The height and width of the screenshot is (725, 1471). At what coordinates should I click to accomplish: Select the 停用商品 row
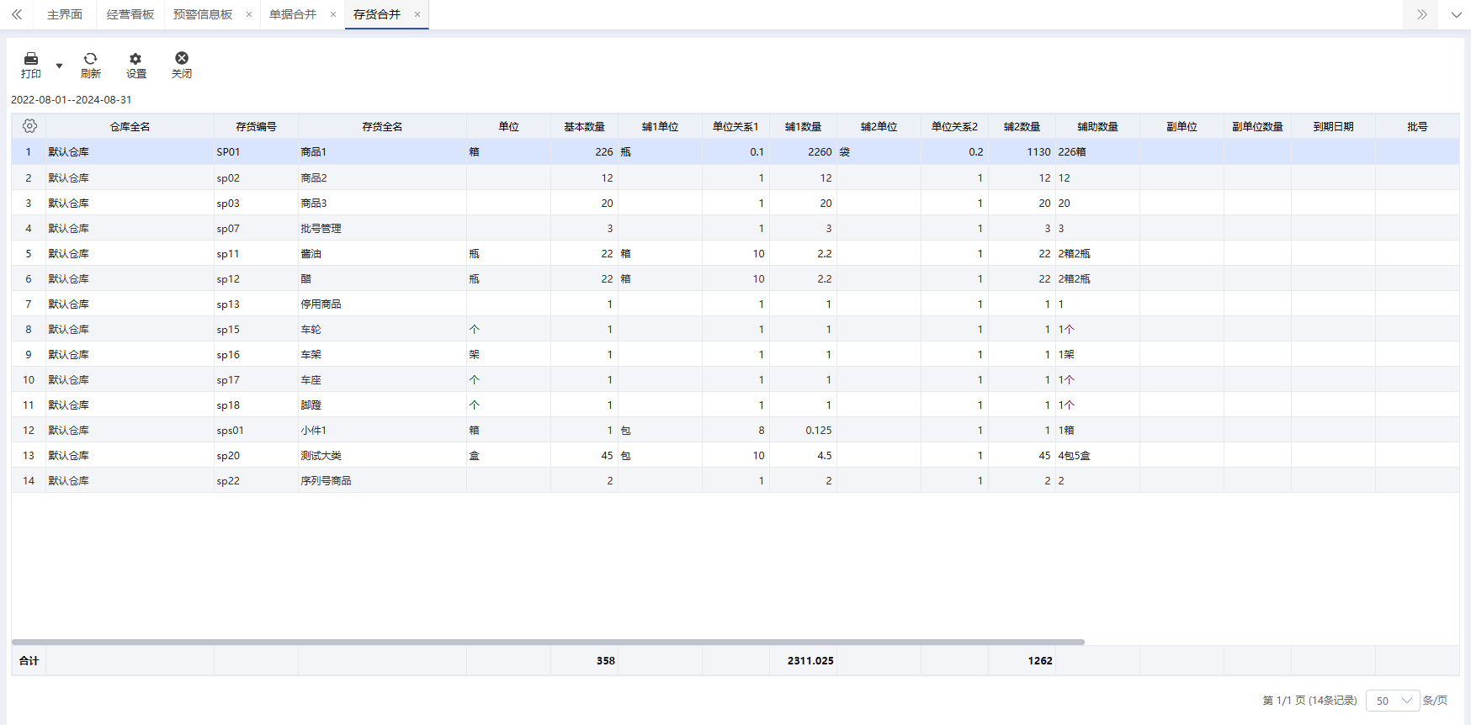pyautogui.click(x=735, y=304)
